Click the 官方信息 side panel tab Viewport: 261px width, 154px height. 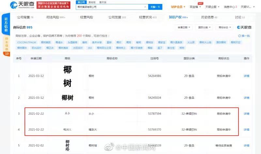point(6,25)
